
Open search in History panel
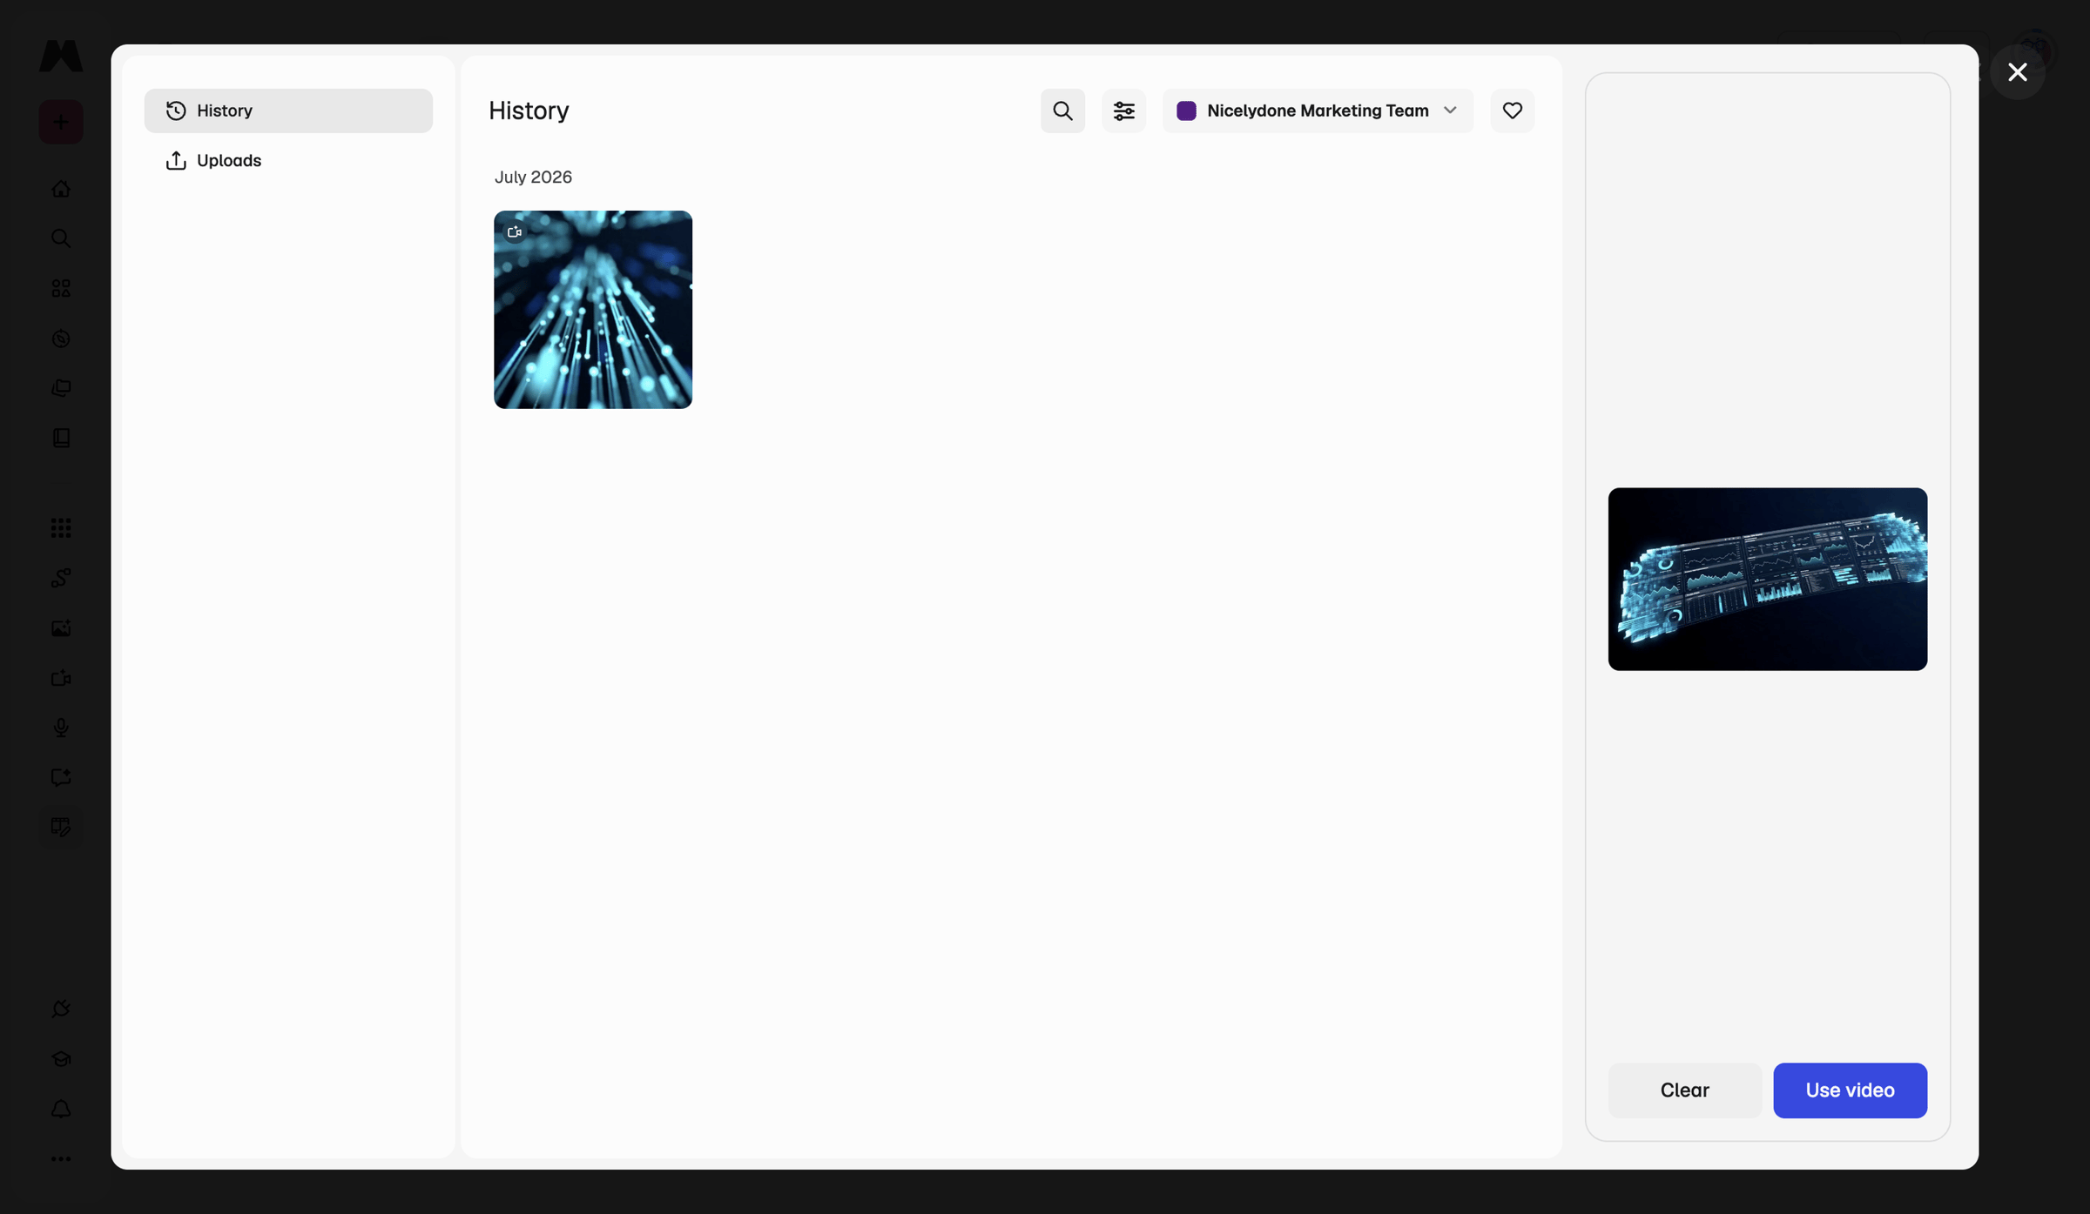pyautogui.click(x=1062, y=111)
